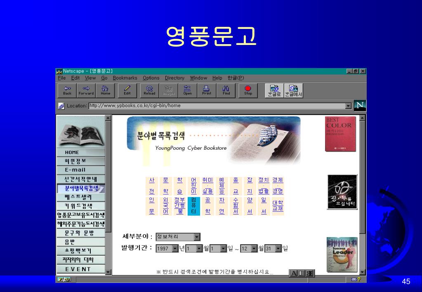
Task: Open the Directory menu
Action: 174,78
